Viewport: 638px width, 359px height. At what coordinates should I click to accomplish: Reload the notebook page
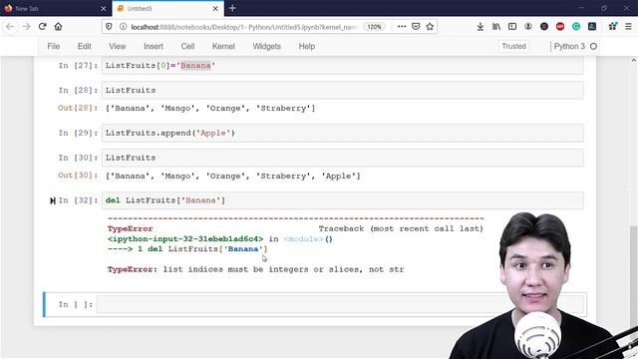pos(42,27)
